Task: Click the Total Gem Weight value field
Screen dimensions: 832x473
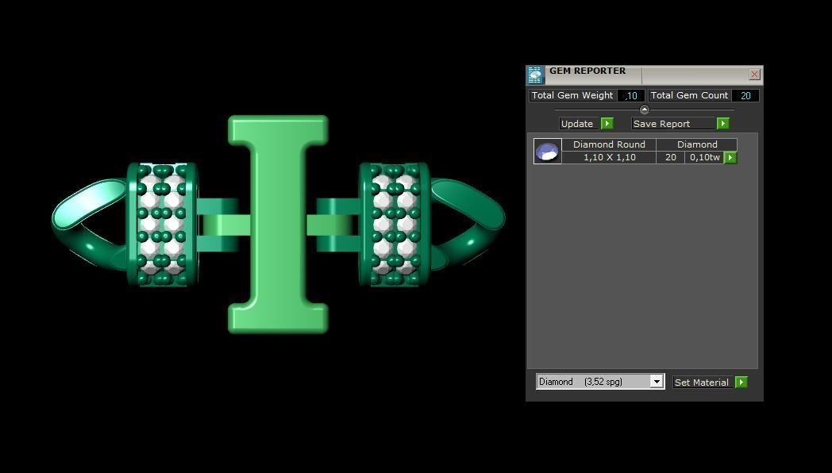Action: 631,95
